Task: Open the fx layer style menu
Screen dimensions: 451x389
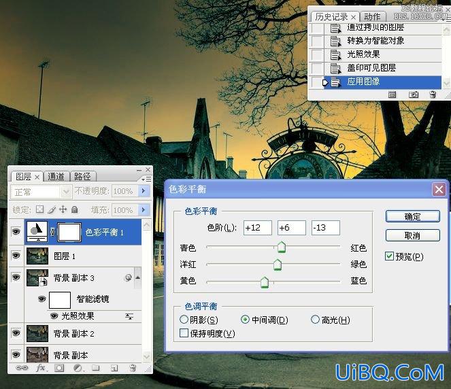Action: click(x=41, y=368)
